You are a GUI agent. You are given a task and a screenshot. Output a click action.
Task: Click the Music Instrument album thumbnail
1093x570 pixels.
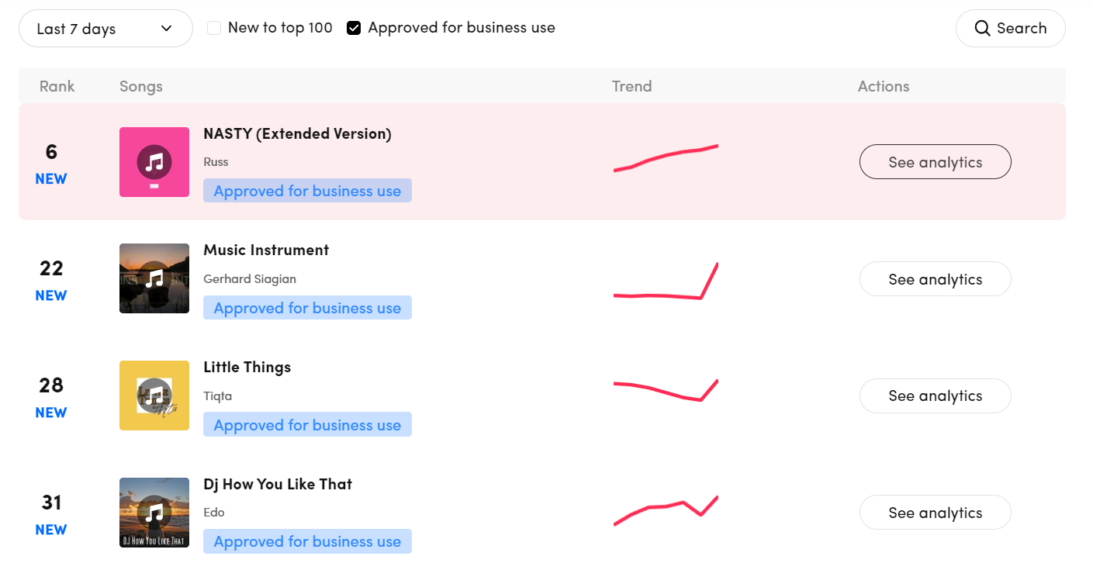[x=154, y=278]
